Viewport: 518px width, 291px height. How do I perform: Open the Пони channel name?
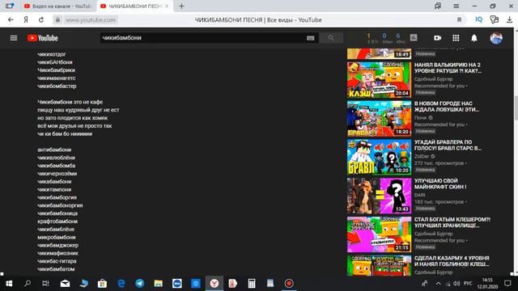pos(421,118)
